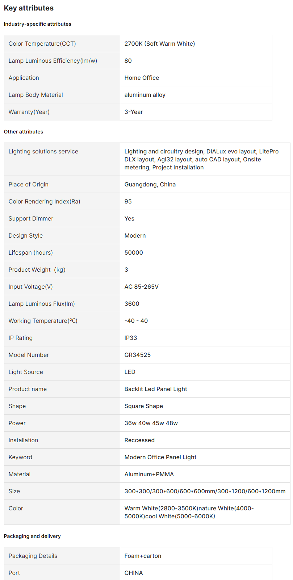Image resolution: width=293 pixels, height=580 pixels.
Task: Select the Aluminum+PMMA material value
Action: [x=149, y=474]
